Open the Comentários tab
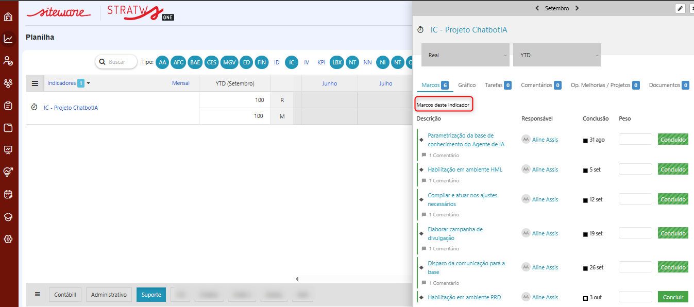The image size is (694, 307). pyautogui.click(x=536, y=85)
